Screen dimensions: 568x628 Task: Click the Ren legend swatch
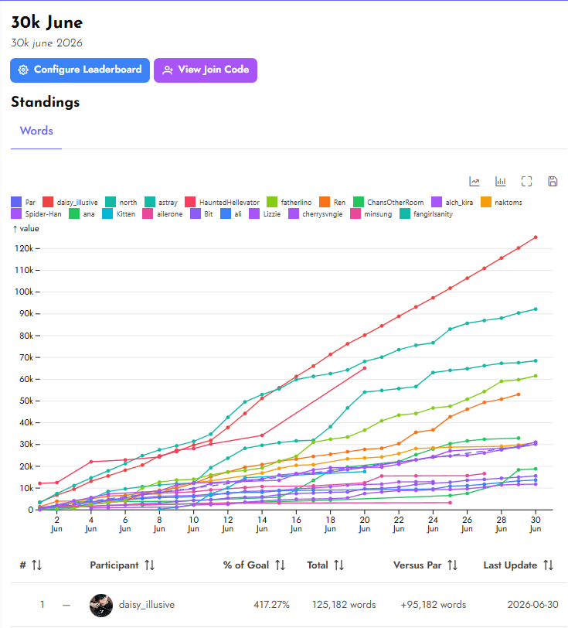tap(325, 203)
